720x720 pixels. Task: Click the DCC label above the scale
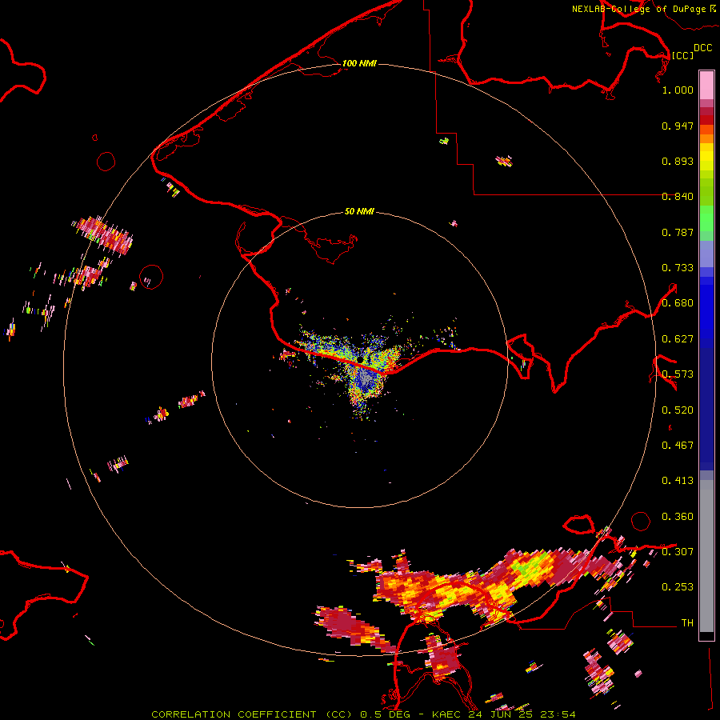(702, 48)
